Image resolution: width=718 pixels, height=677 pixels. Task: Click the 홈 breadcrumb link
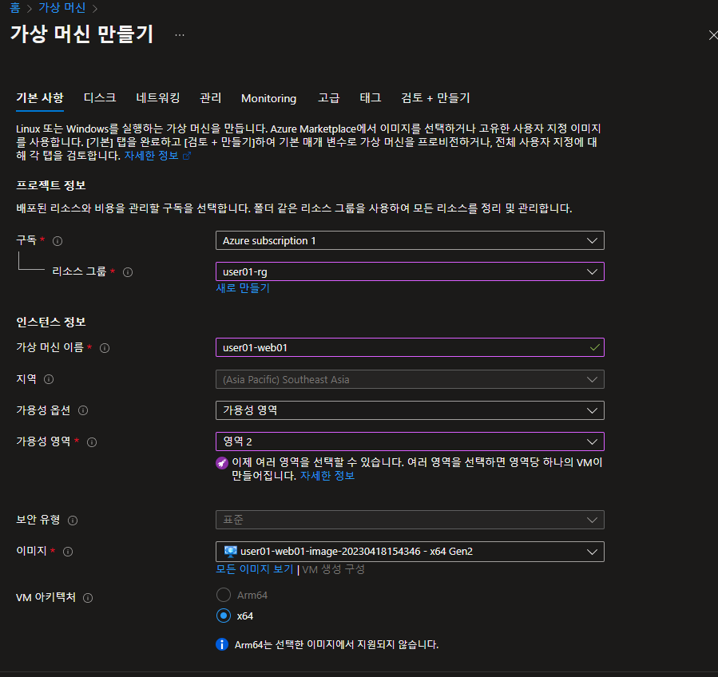pyautogui.click(x=15, y=8)
